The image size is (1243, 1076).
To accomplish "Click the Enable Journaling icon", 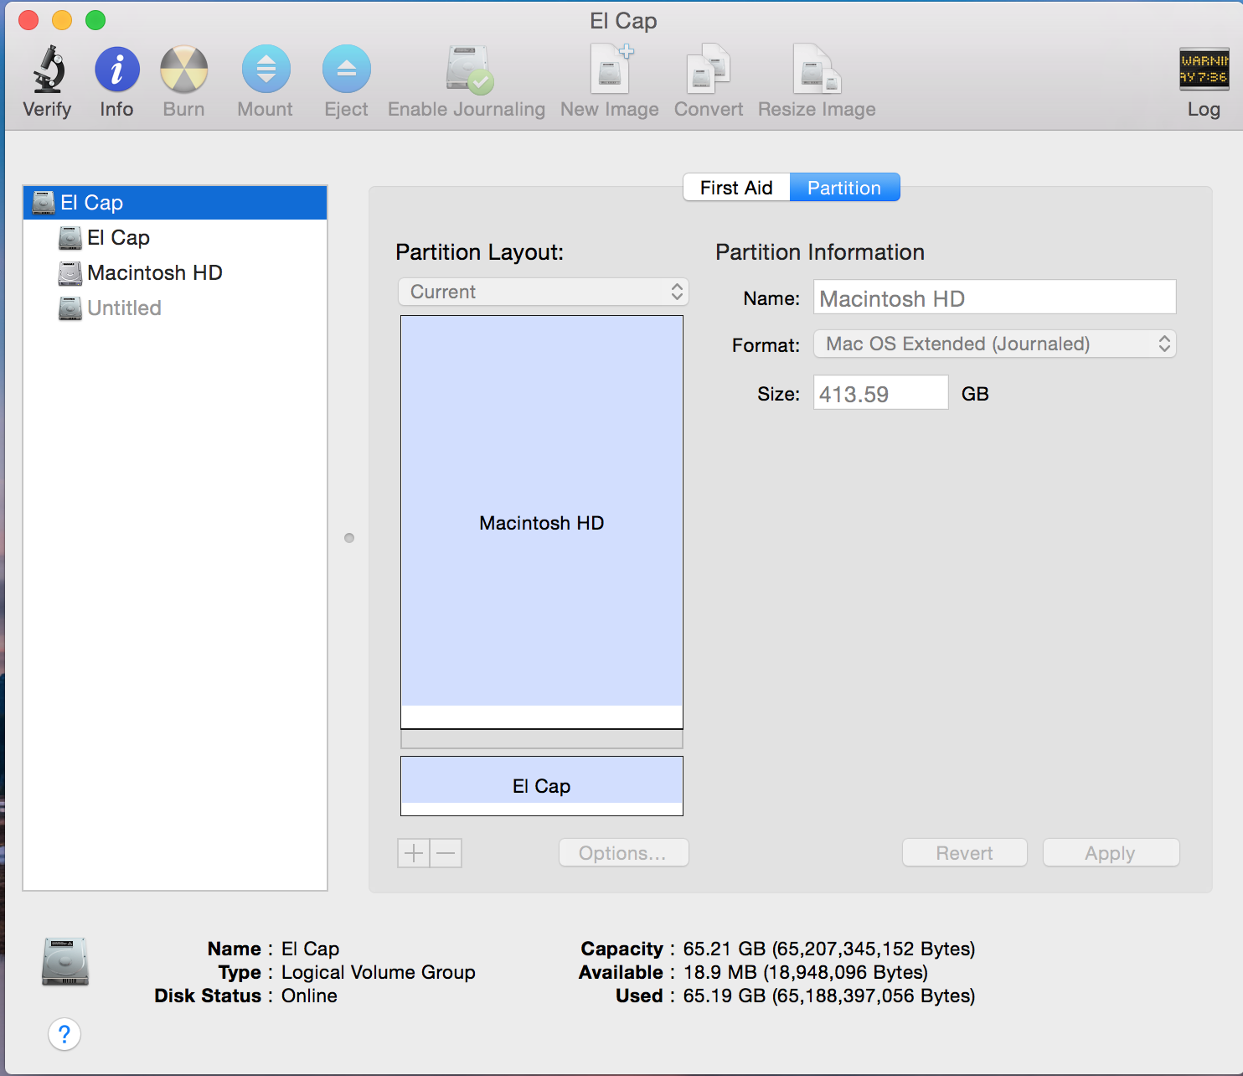I will [468, 69].
